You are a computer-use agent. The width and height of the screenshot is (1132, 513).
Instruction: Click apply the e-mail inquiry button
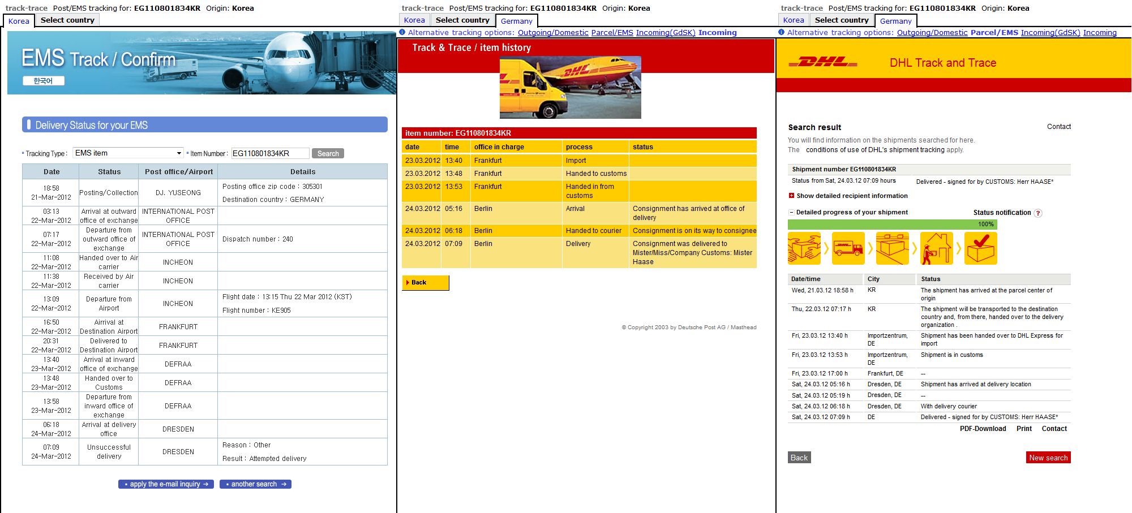pos(166,484)
